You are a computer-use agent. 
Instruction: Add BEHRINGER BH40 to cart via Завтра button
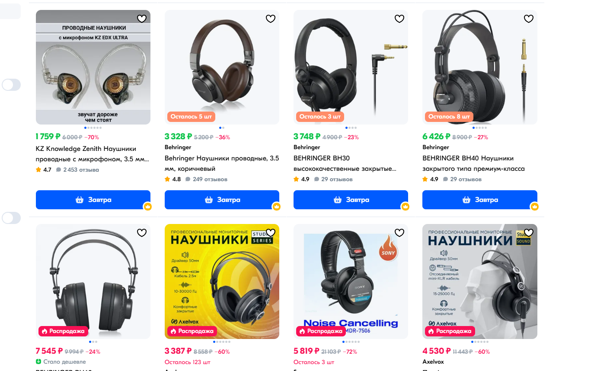pyautogui.click(x=480, y=200)
